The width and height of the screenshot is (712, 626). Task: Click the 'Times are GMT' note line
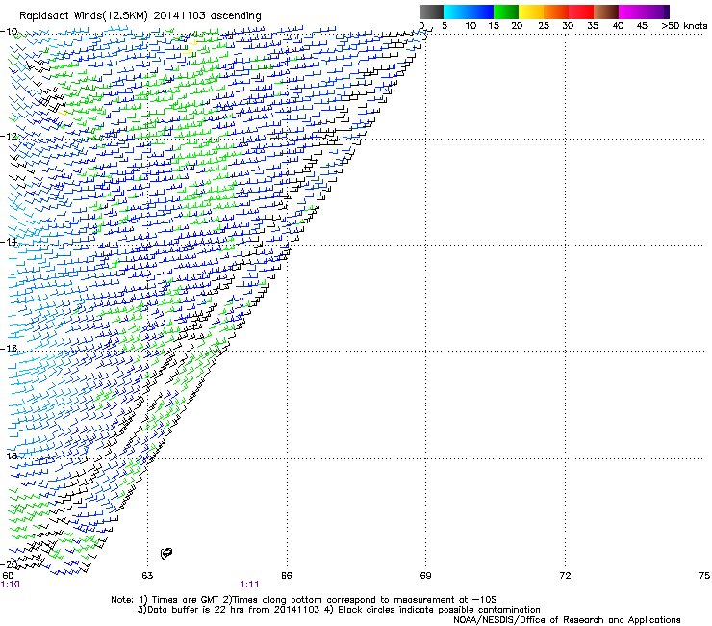[x=304, y=600]
